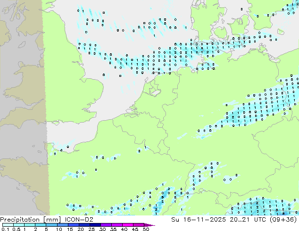This screenshot has height=231, width=299.
Task: Select the 20–25 mm dark blue legend swatch
Action: (x=84, y=225)
